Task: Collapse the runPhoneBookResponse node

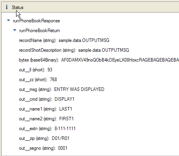Action: [8, 20]
